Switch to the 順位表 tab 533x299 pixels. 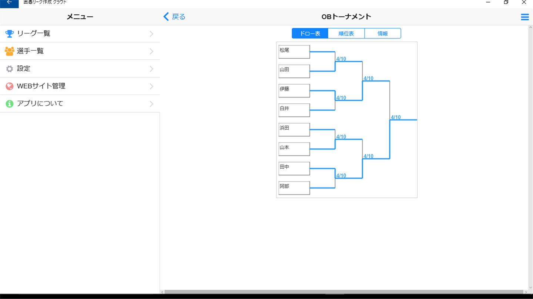346,34
